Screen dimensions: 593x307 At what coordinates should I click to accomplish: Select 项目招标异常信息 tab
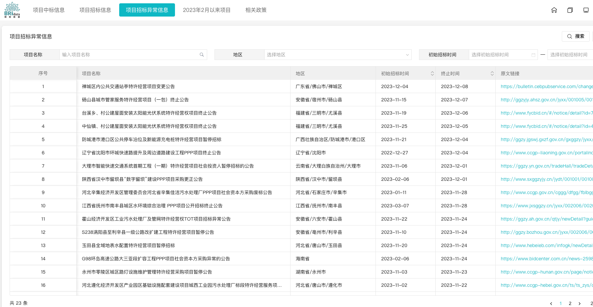[x=147, y=10]
